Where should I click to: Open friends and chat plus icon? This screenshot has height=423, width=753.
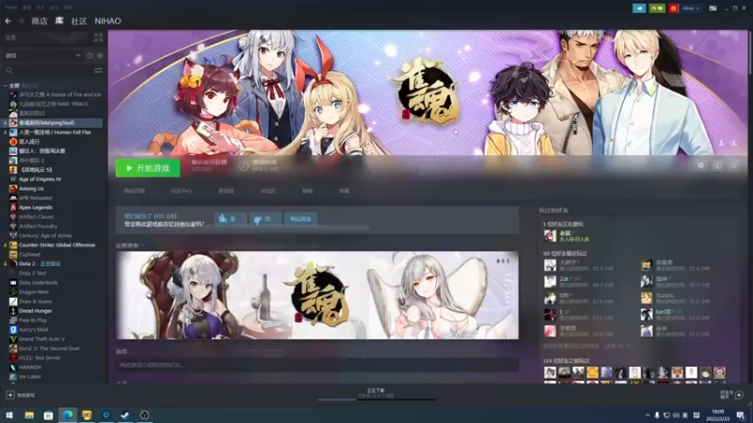click(x=739, y=395)
